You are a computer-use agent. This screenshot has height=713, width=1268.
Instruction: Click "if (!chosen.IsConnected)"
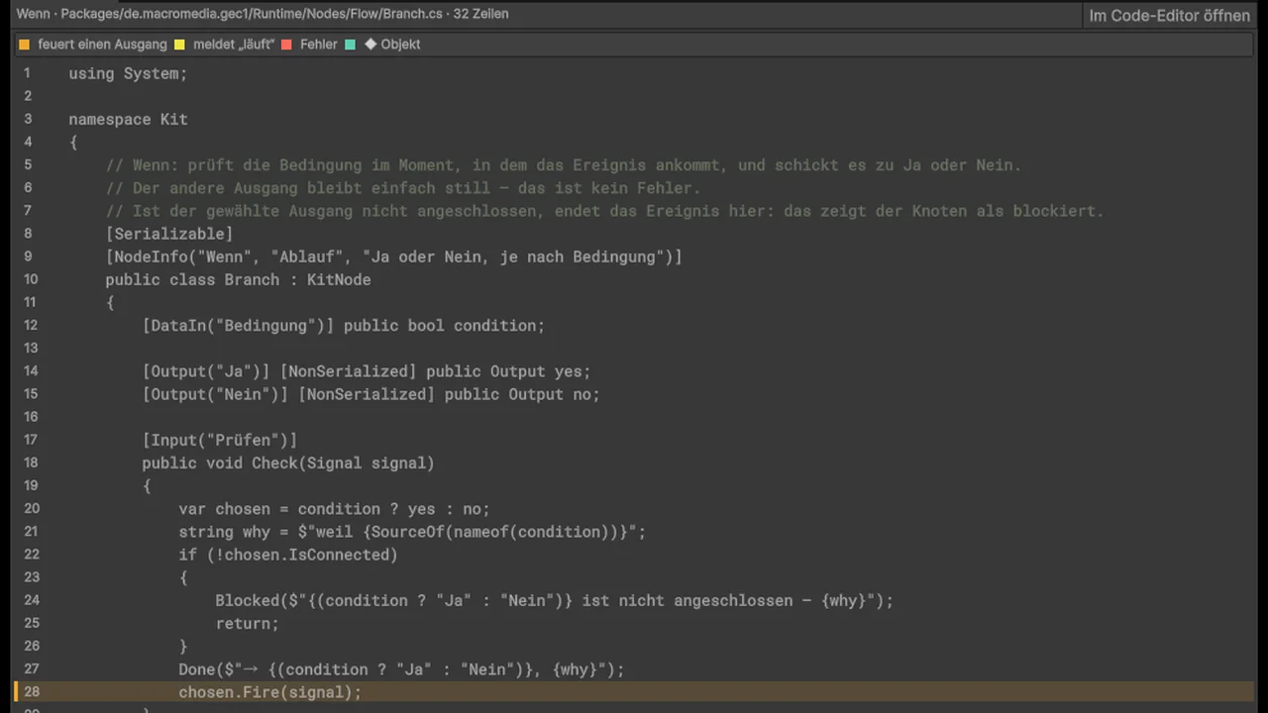coord(288,555)
